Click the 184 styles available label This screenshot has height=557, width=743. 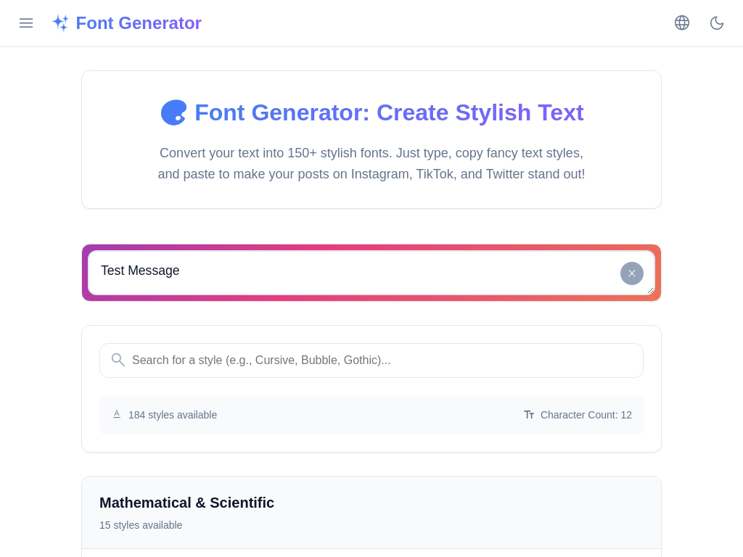coord(173,415)
